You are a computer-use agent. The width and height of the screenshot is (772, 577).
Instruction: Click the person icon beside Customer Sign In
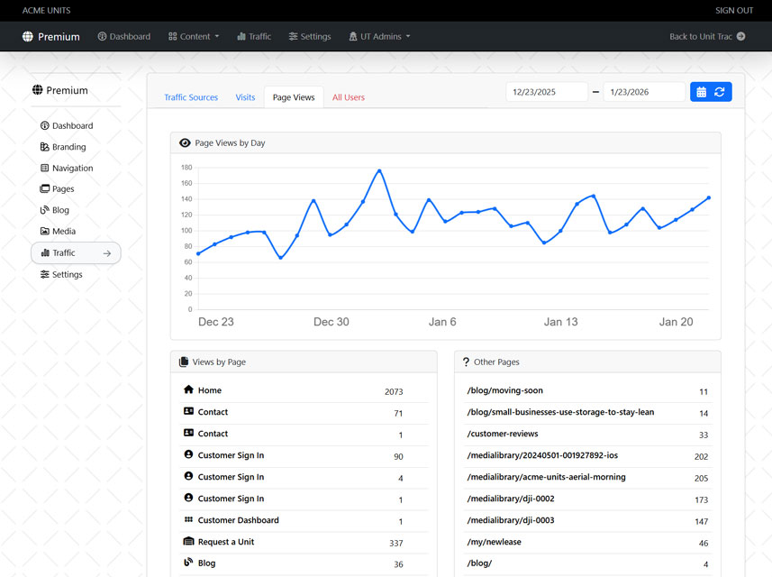tap(187, 454)
